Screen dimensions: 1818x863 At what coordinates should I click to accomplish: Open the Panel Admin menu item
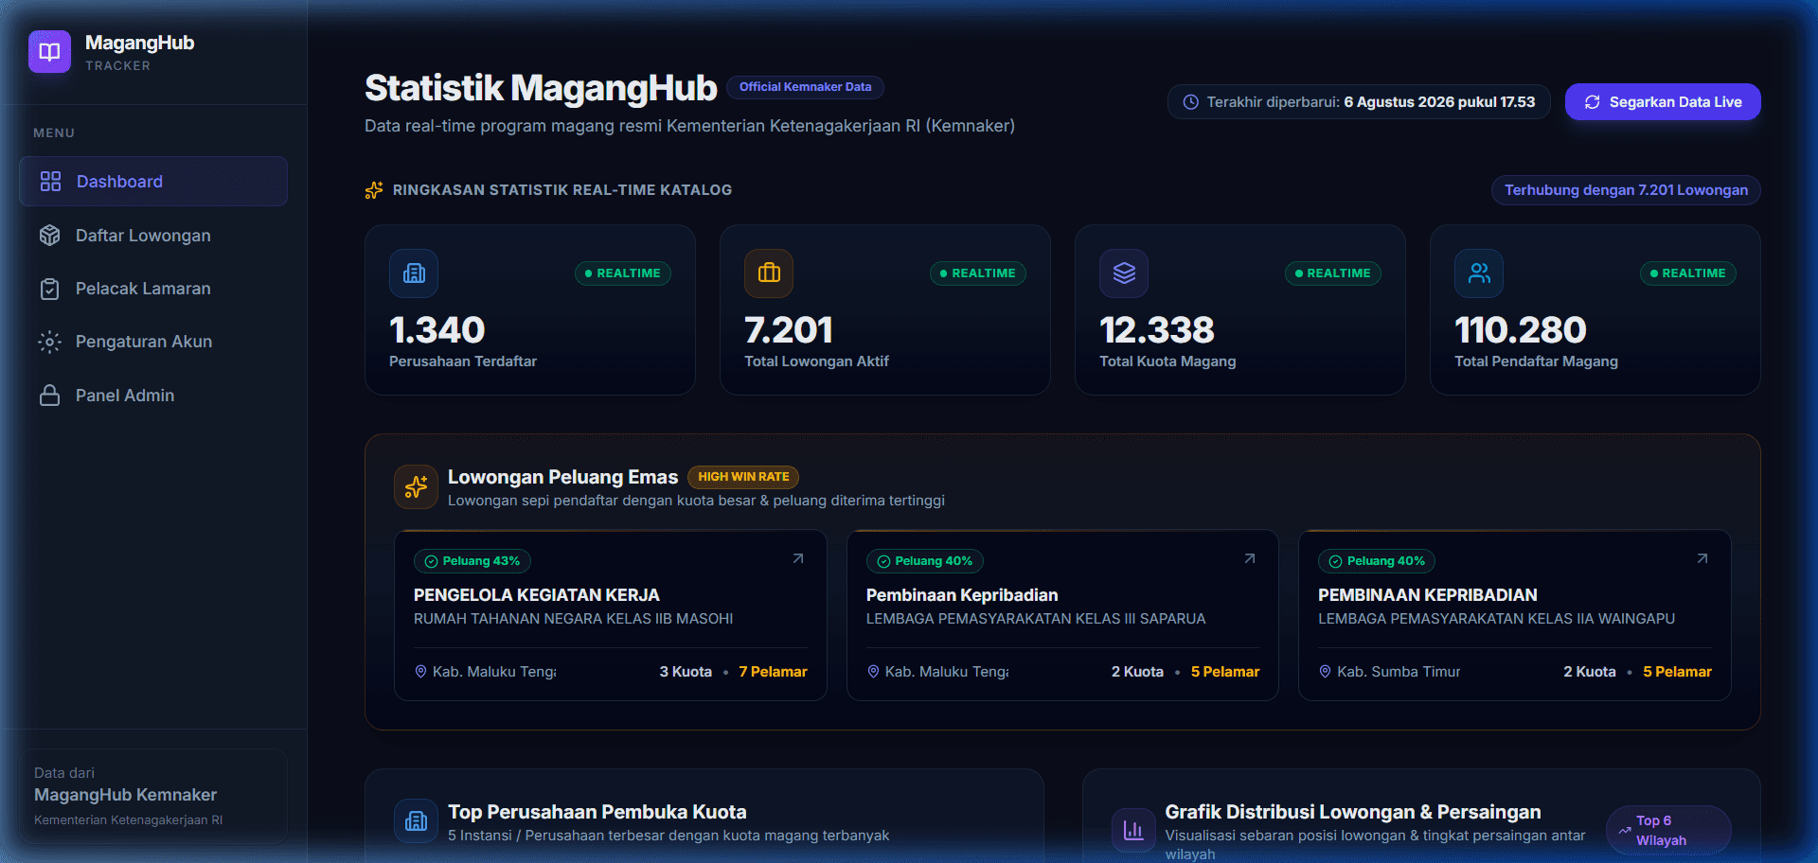coord(153,396)
